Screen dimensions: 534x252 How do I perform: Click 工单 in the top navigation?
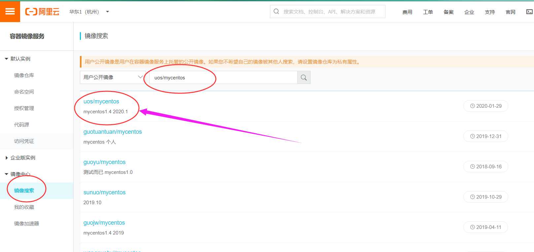[x=428, y=12]
